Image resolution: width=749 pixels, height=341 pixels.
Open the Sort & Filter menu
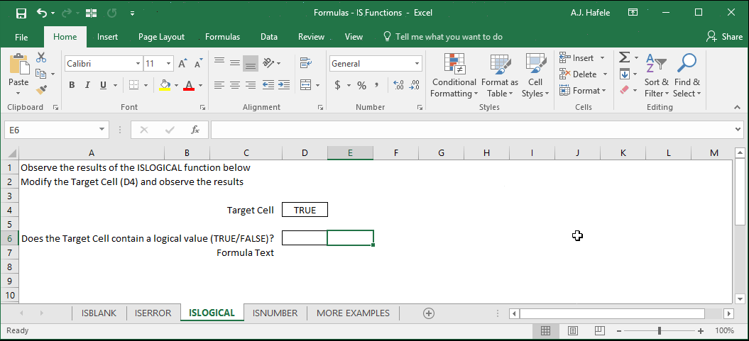[x=656, y=75]
